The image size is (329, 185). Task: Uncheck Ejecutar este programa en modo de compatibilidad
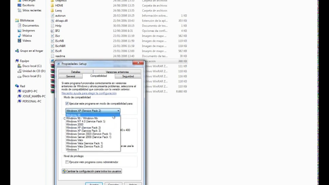tap(67, 104)
